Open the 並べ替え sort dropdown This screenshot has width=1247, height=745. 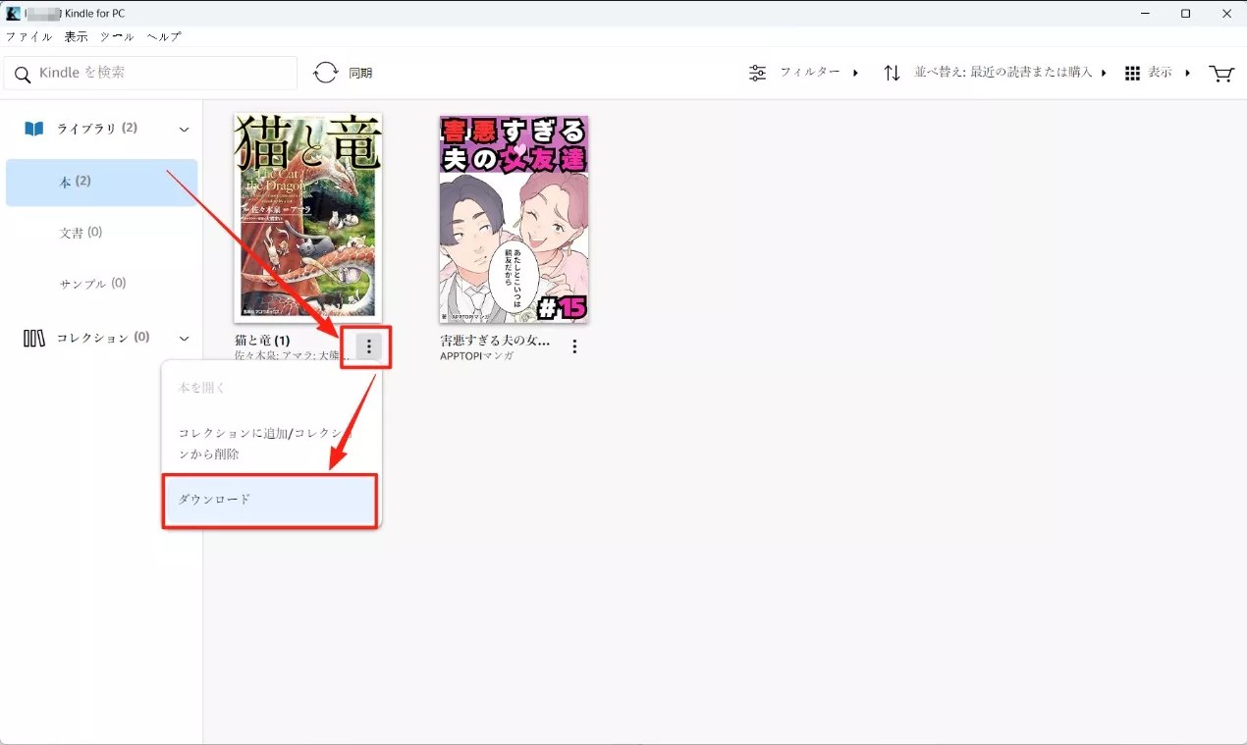click(1009, 73)
